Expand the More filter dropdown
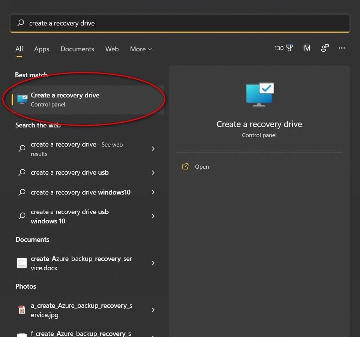Viewport: 360px width, 337px height. (141, 49)
